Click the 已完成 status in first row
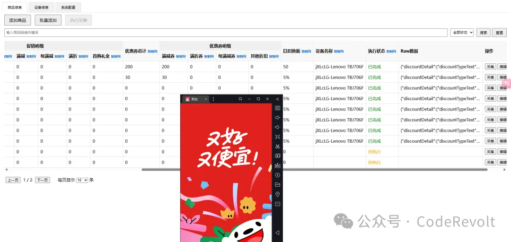This screenshot has width=511, height=242. [x=374, y=67]
